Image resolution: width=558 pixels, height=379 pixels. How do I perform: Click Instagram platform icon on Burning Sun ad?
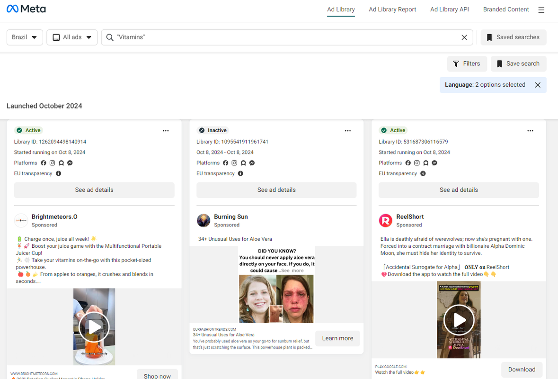click(235, 163)
